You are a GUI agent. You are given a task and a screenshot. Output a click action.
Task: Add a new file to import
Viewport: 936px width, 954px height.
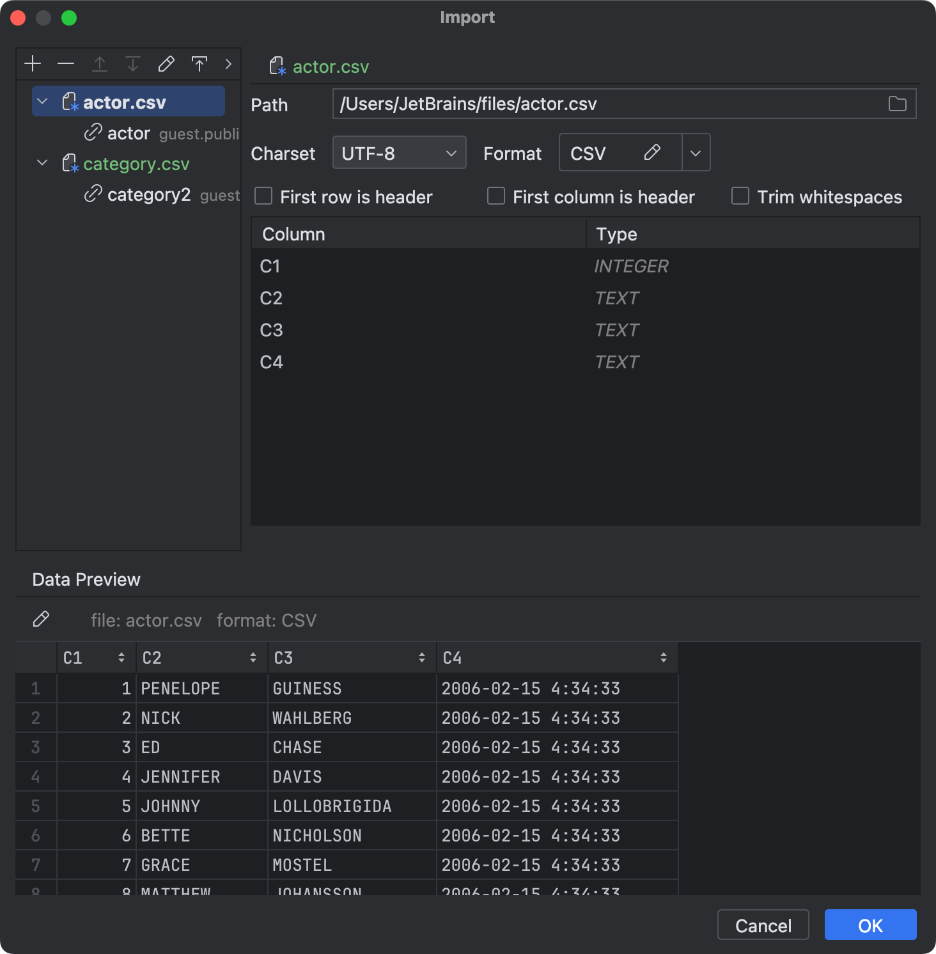[x=33, y=63]
